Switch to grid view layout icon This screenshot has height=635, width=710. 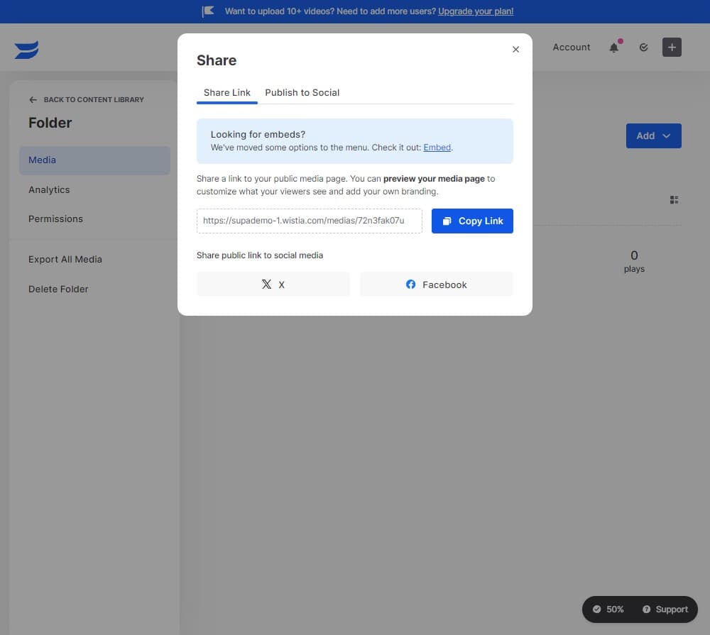click(674, 200)
